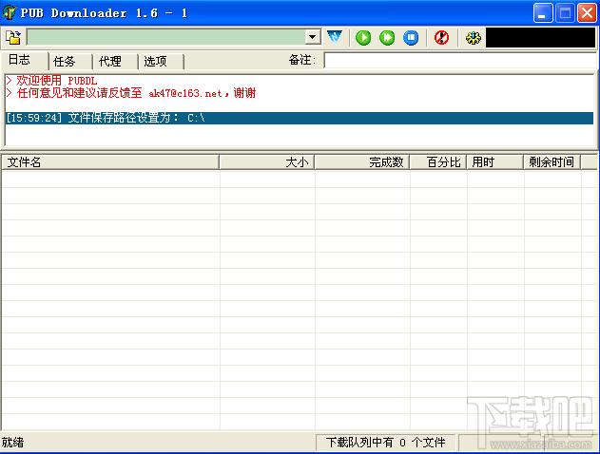Click the 备注 remarks input field
The image size is (600, 454).
(461, 61)
